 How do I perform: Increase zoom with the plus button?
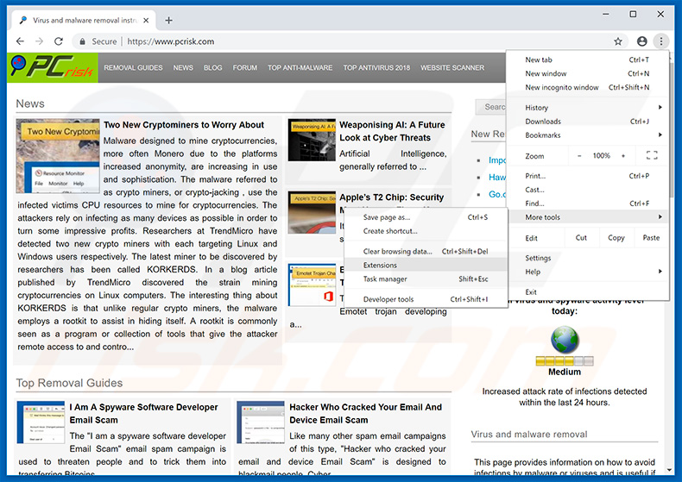(x=622, y=155)
